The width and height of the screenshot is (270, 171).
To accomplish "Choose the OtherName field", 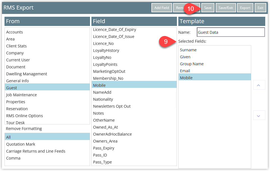I will [134, 120].
